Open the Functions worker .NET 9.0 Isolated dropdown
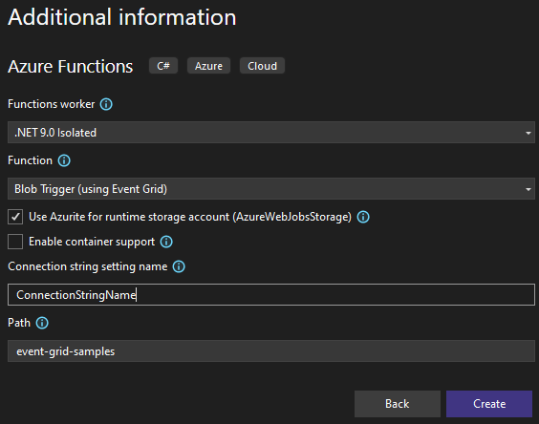Image resolution: width=539 pixels, height=424 pixels. (x=271, y=133)
